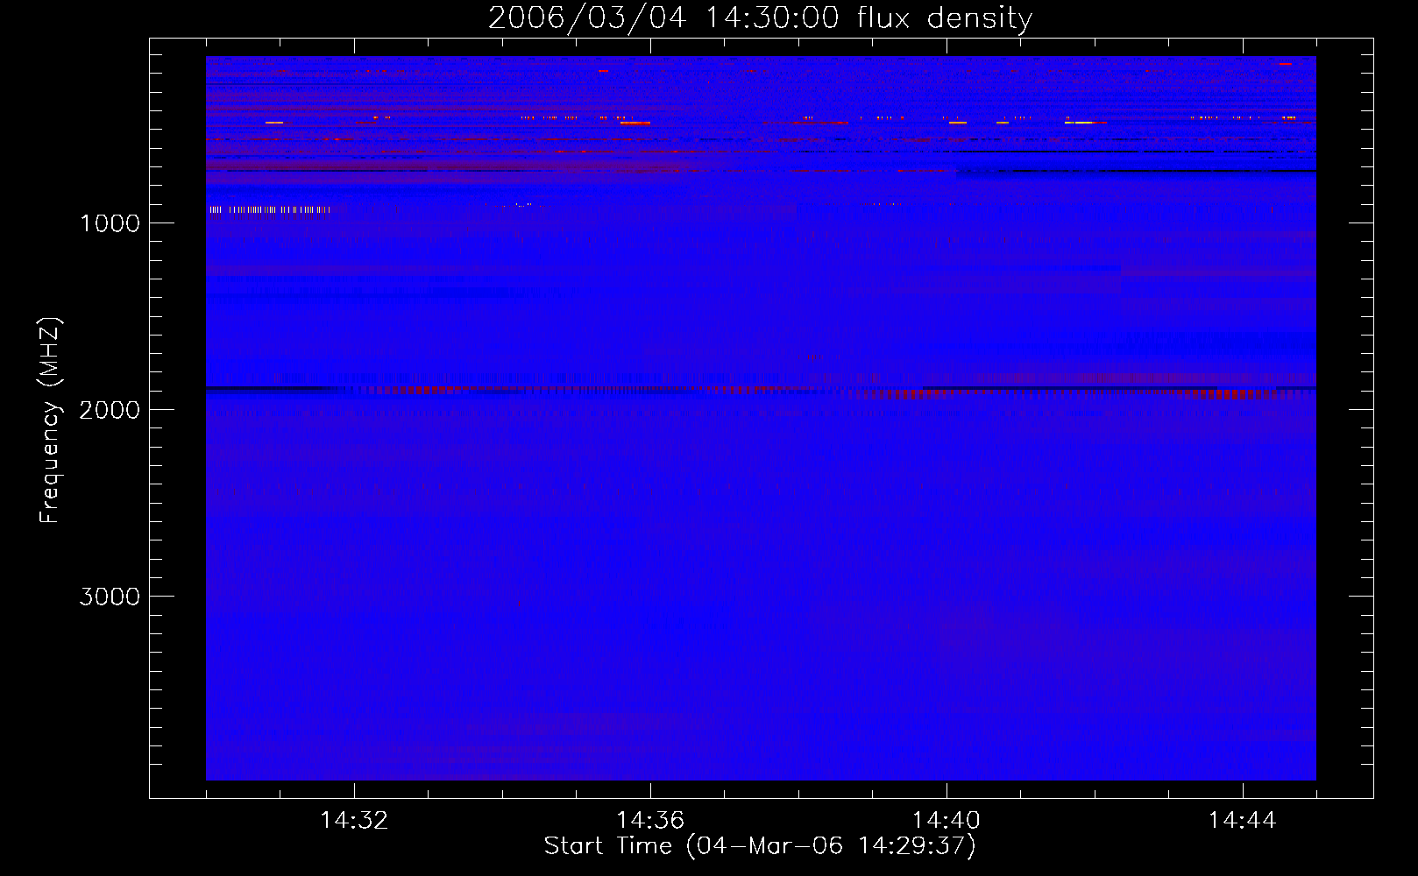
Task: Click the Y-axis label "Frequency (MHZ)"
Action: pyautogui.click(x=50, y=420)
